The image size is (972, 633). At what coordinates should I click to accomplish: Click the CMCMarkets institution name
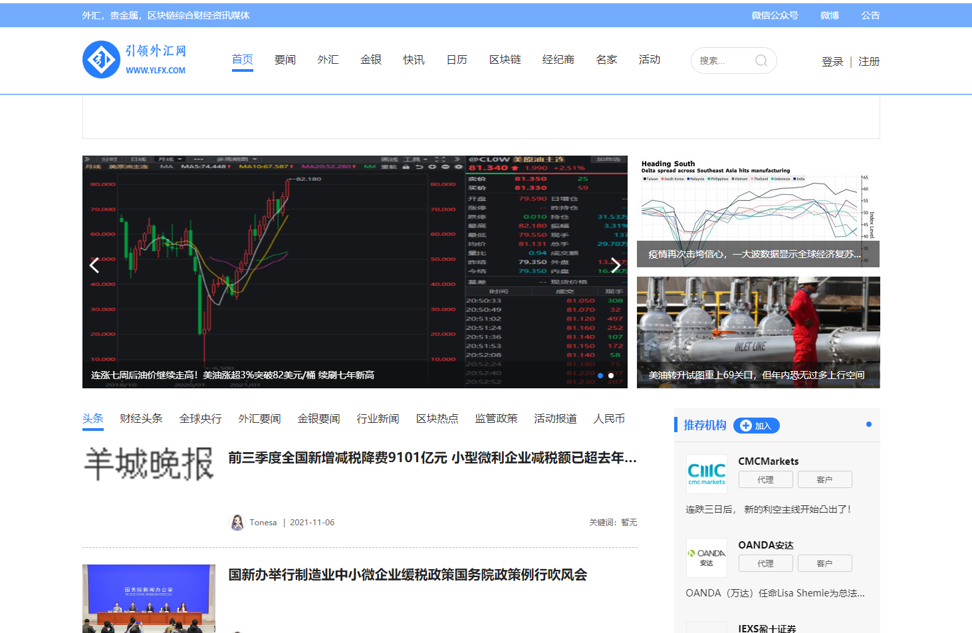coord(769,461)
